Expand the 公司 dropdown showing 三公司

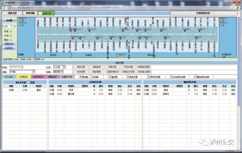59,67
